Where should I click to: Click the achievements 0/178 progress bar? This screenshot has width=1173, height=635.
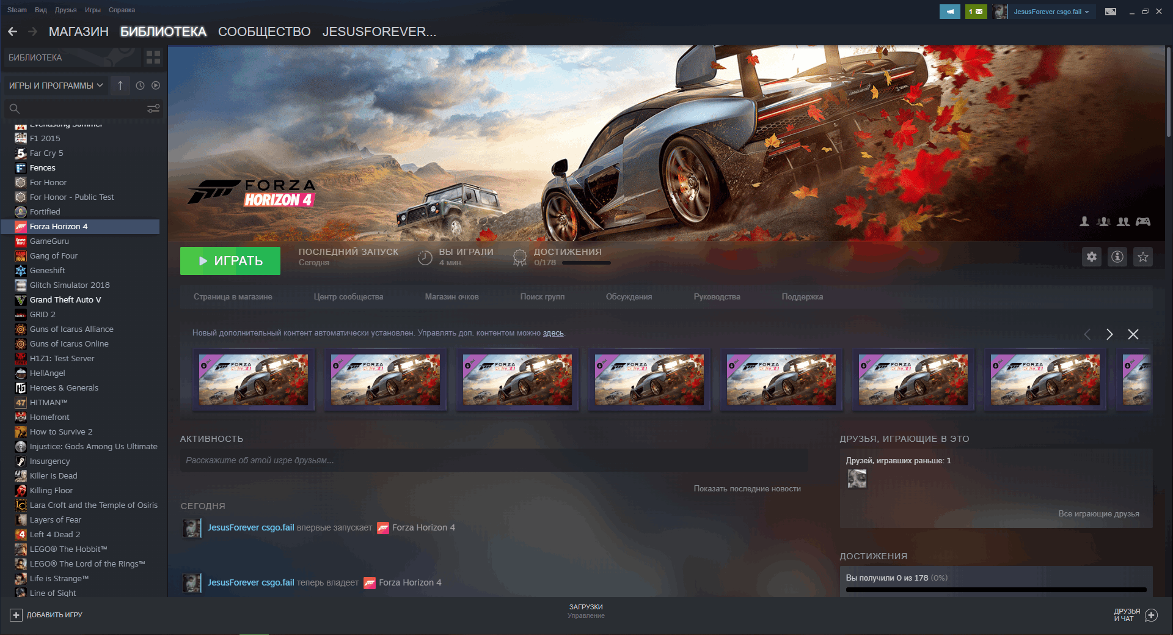point(586,263)
